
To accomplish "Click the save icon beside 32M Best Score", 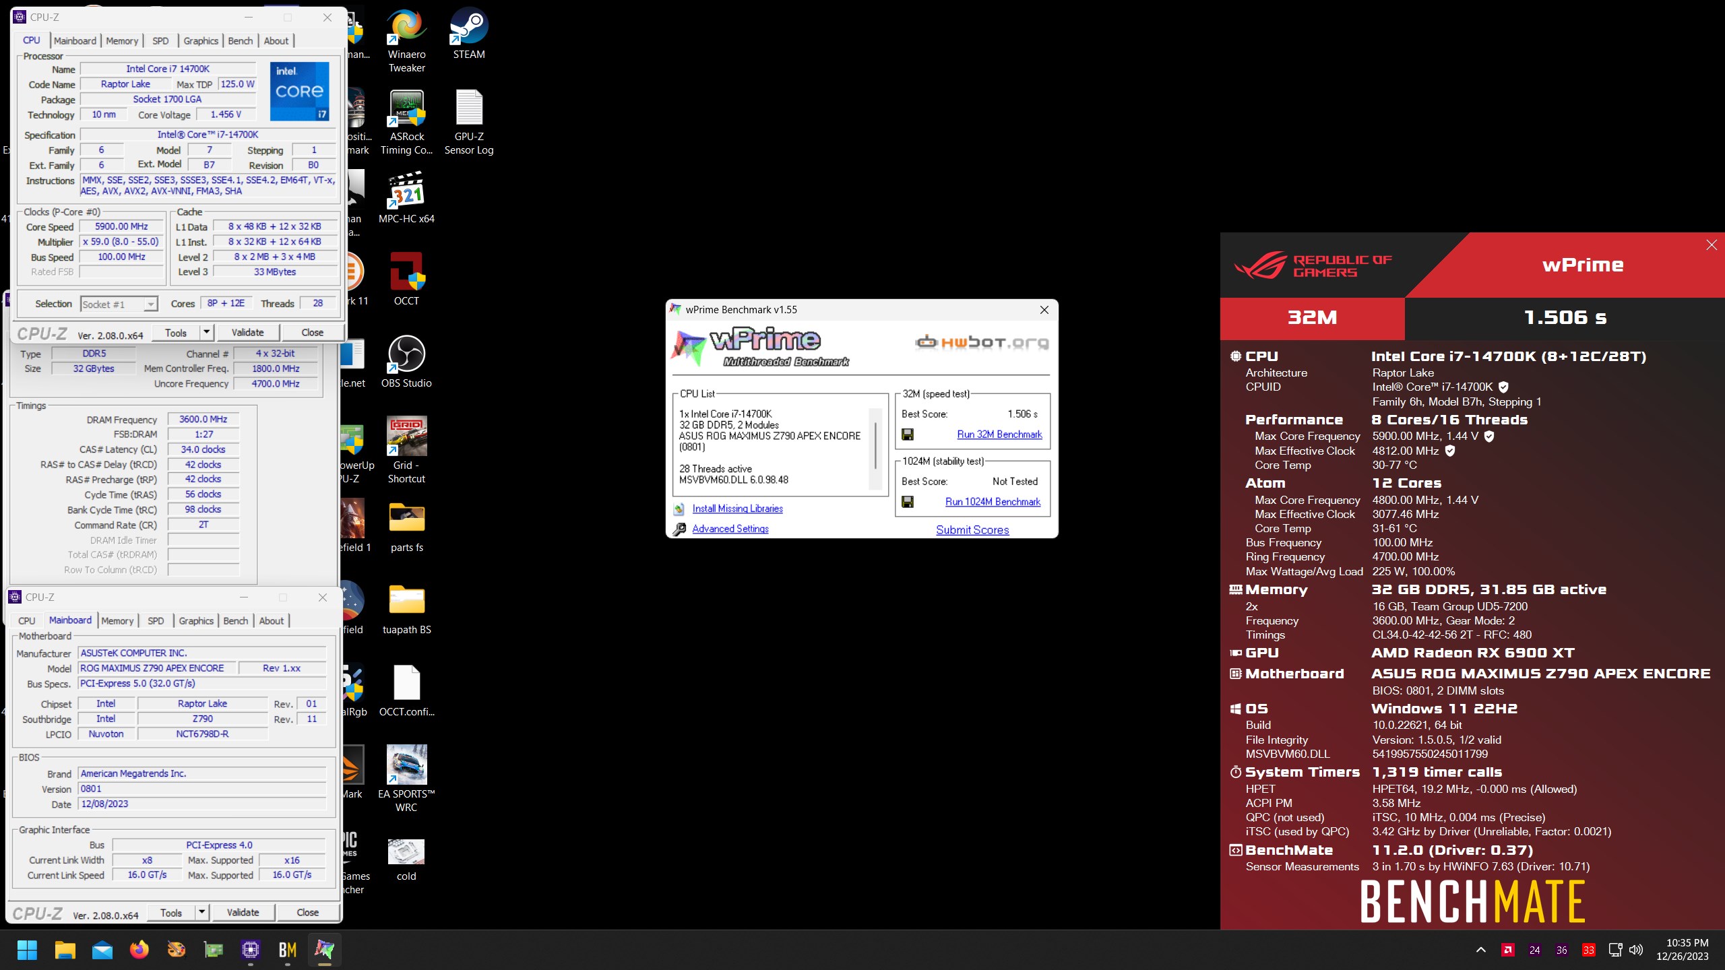I will pyautogui.click(x=908, y=434).
